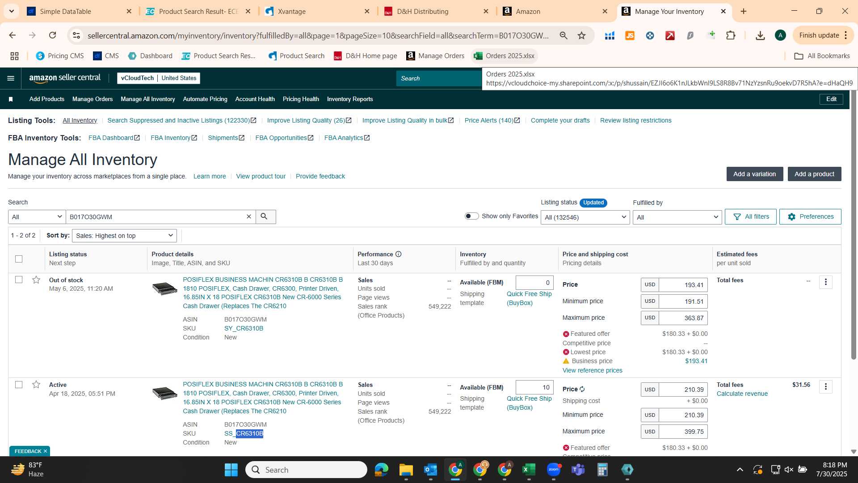The height and width of the screenshot is (483, 858).
Task: Open File Explorer from the taskbar
Action: coord(406,470)
